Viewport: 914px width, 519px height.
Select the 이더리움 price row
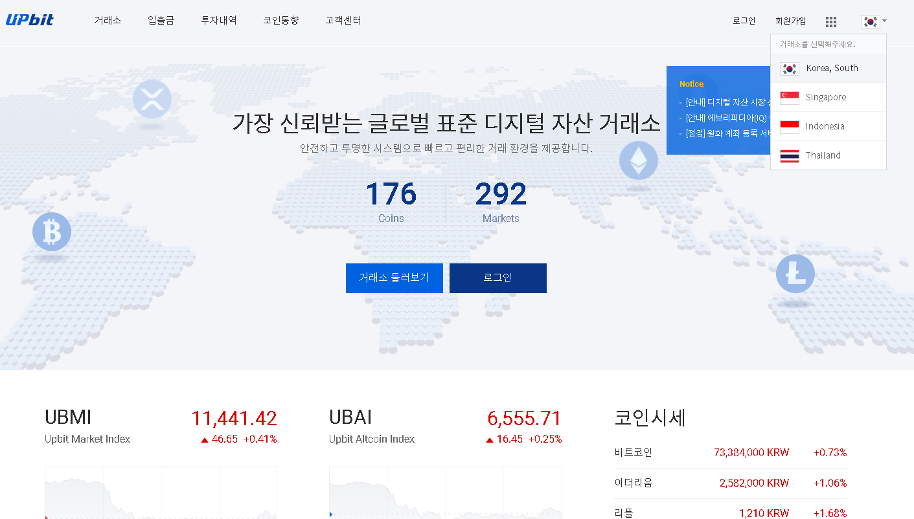pyautogui.click(x=731, y=483)
